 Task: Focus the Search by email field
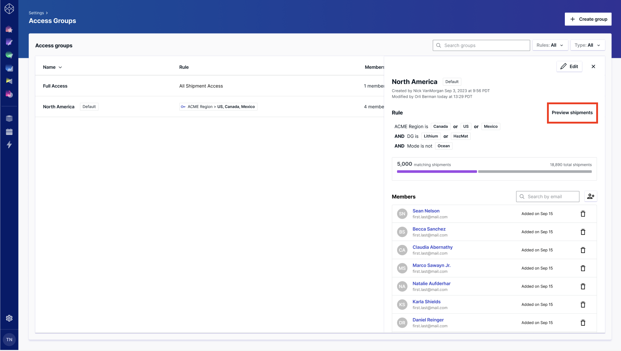pos(548,196)
